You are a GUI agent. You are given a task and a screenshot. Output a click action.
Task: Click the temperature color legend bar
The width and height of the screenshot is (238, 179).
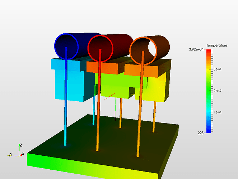209,91
